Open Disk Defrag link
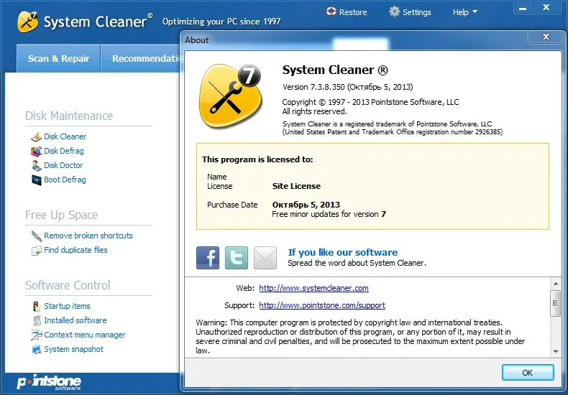Image resolution: width=568 pixels, height=395 pixels. pos(64,151)
